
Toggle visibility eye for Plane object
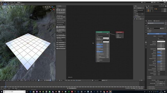click(162, 10)
